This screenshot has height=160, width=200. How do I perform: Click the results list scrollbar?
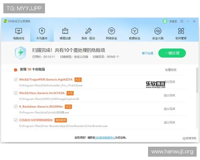pyautogui.click(x=197, y=80)
